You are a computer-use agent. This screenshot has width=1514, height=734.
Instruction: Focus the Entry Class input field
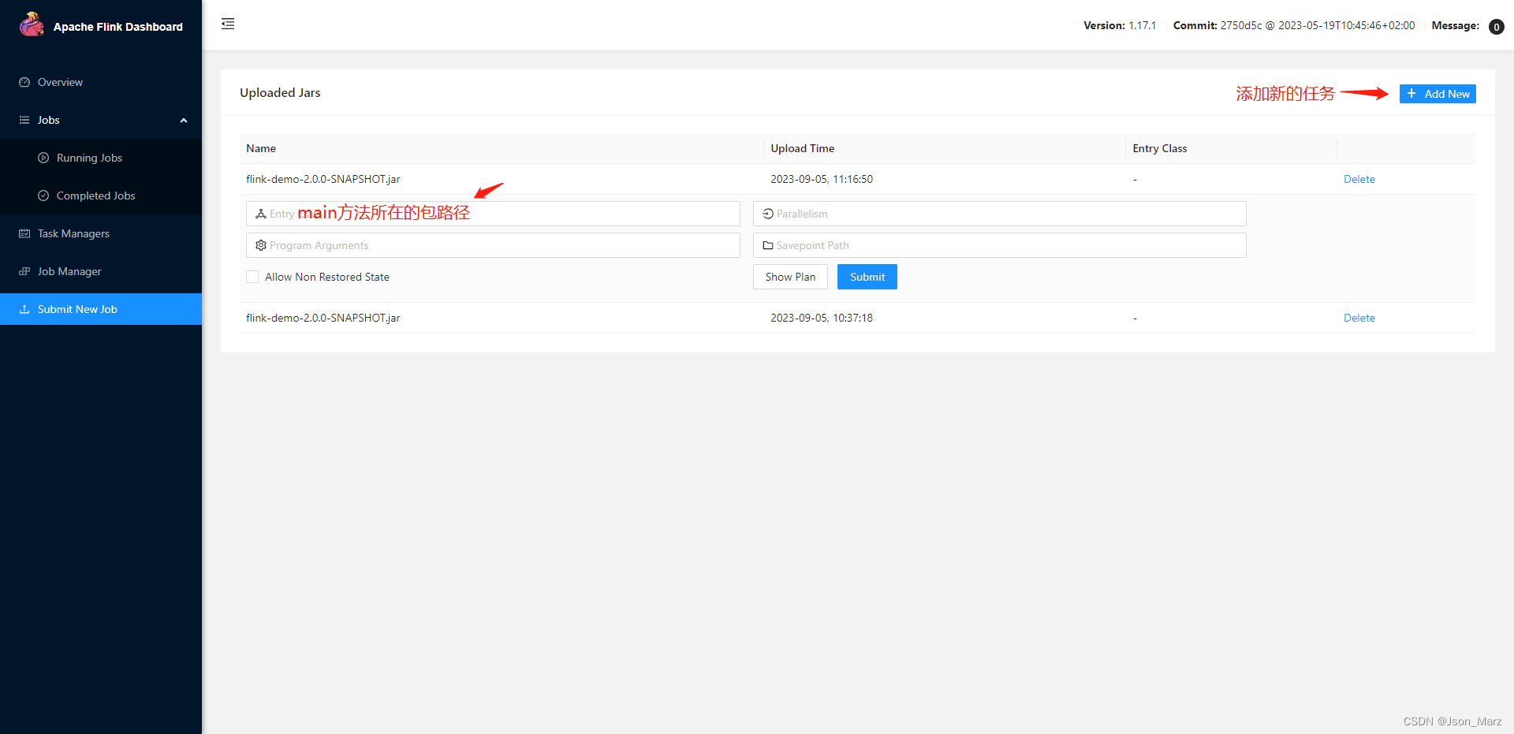[x=493, y=214]
